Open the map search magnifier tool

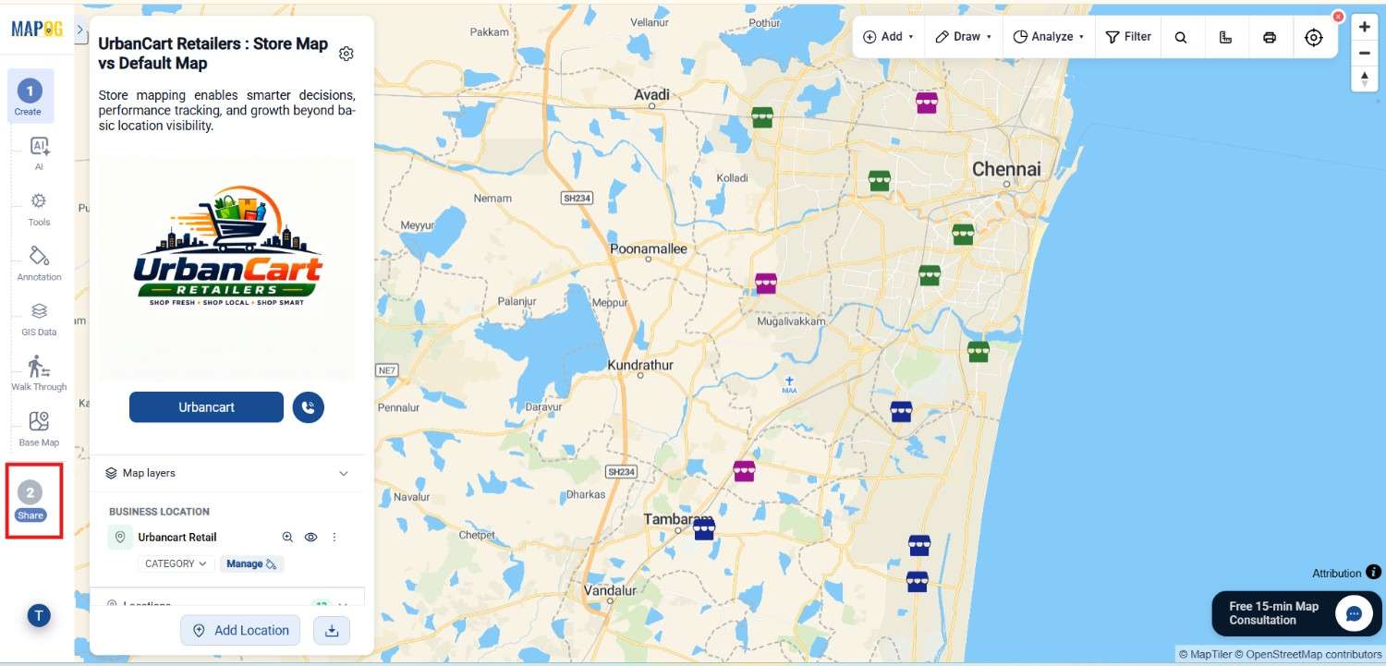[x=1181, y=37]
